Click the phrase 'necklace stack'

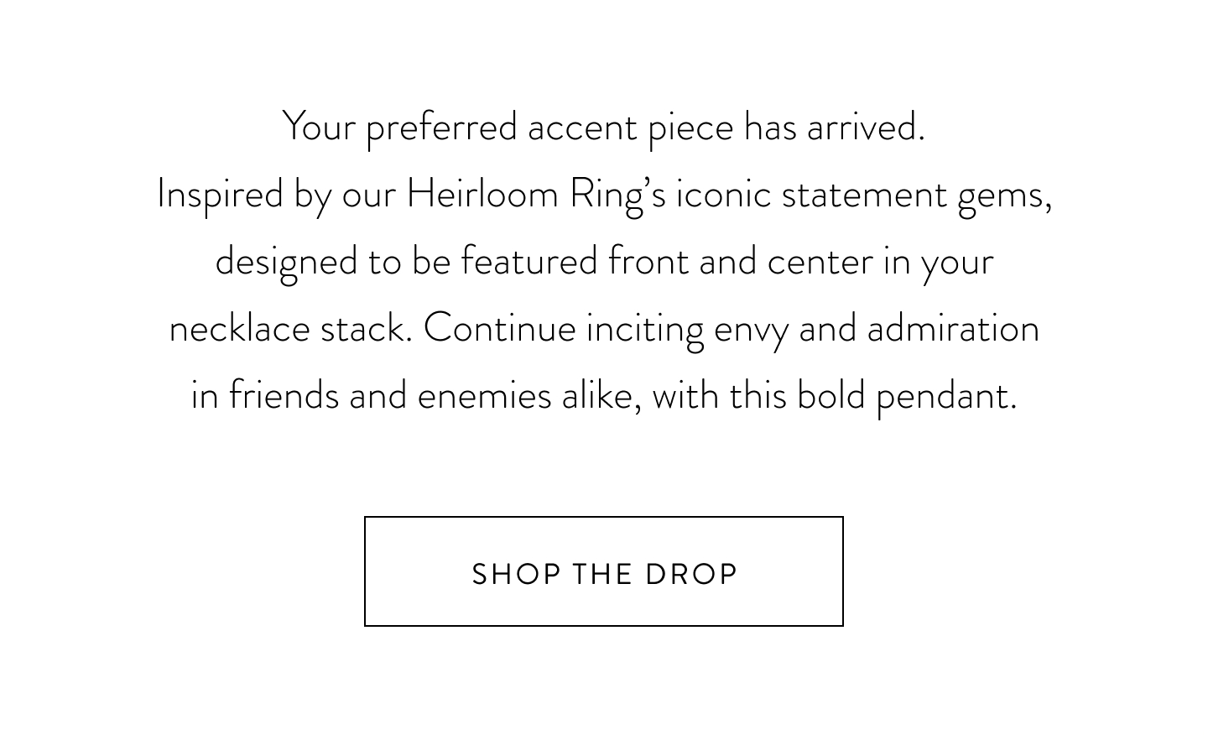(288, 328)
